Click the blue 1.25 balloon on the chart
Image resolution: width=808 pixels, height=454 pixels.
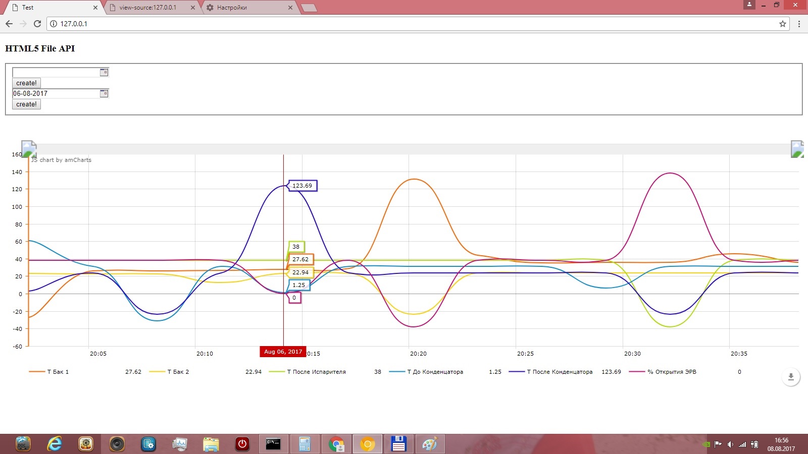tap(299, 285)
